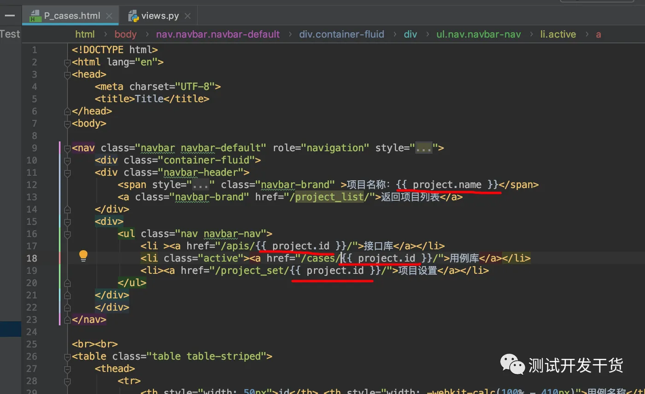645x394 pixels.
Task: Click {{ project.id }} in the /apis/ href
Action: click(301, 246)
